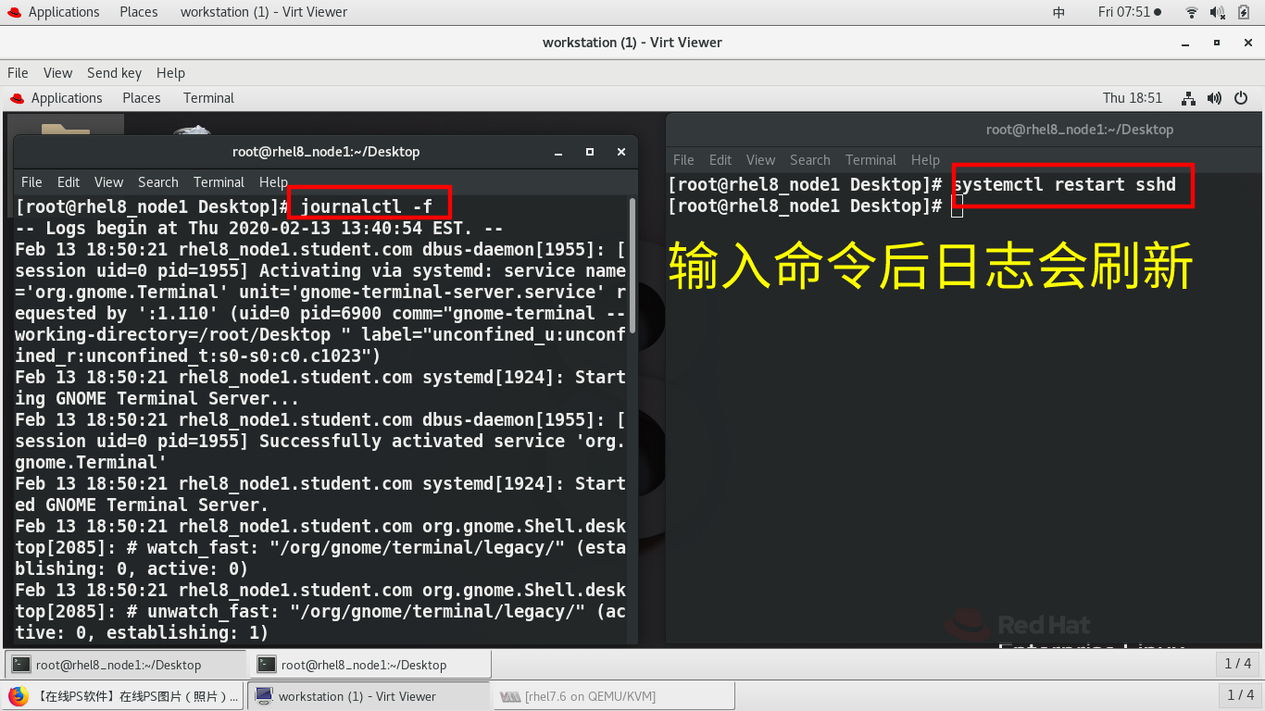Click the guest network wired icon

tap(1191, 98)
